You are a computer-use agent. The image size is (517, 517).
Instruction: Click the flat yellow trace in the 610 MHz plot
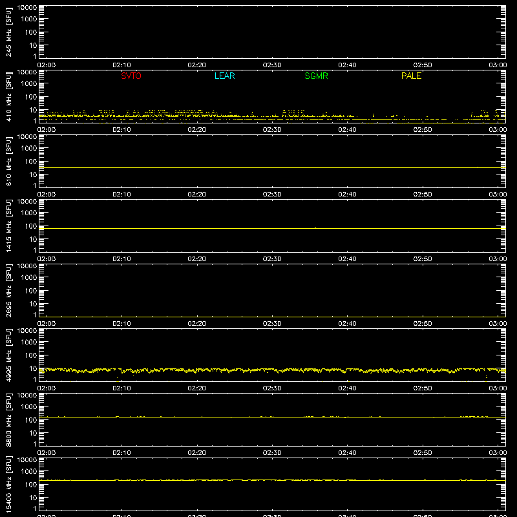(x=272, y=167)
